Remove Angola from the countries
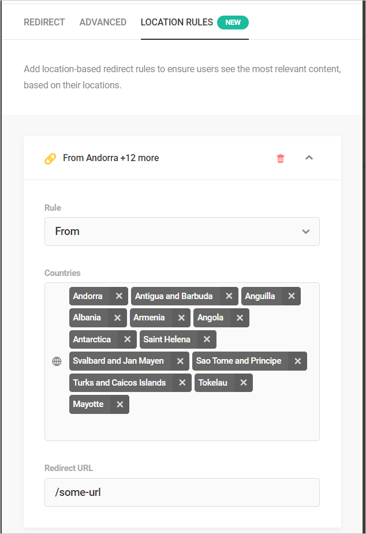This screenshot has height=534, width=366. click(x=240, y=318)
